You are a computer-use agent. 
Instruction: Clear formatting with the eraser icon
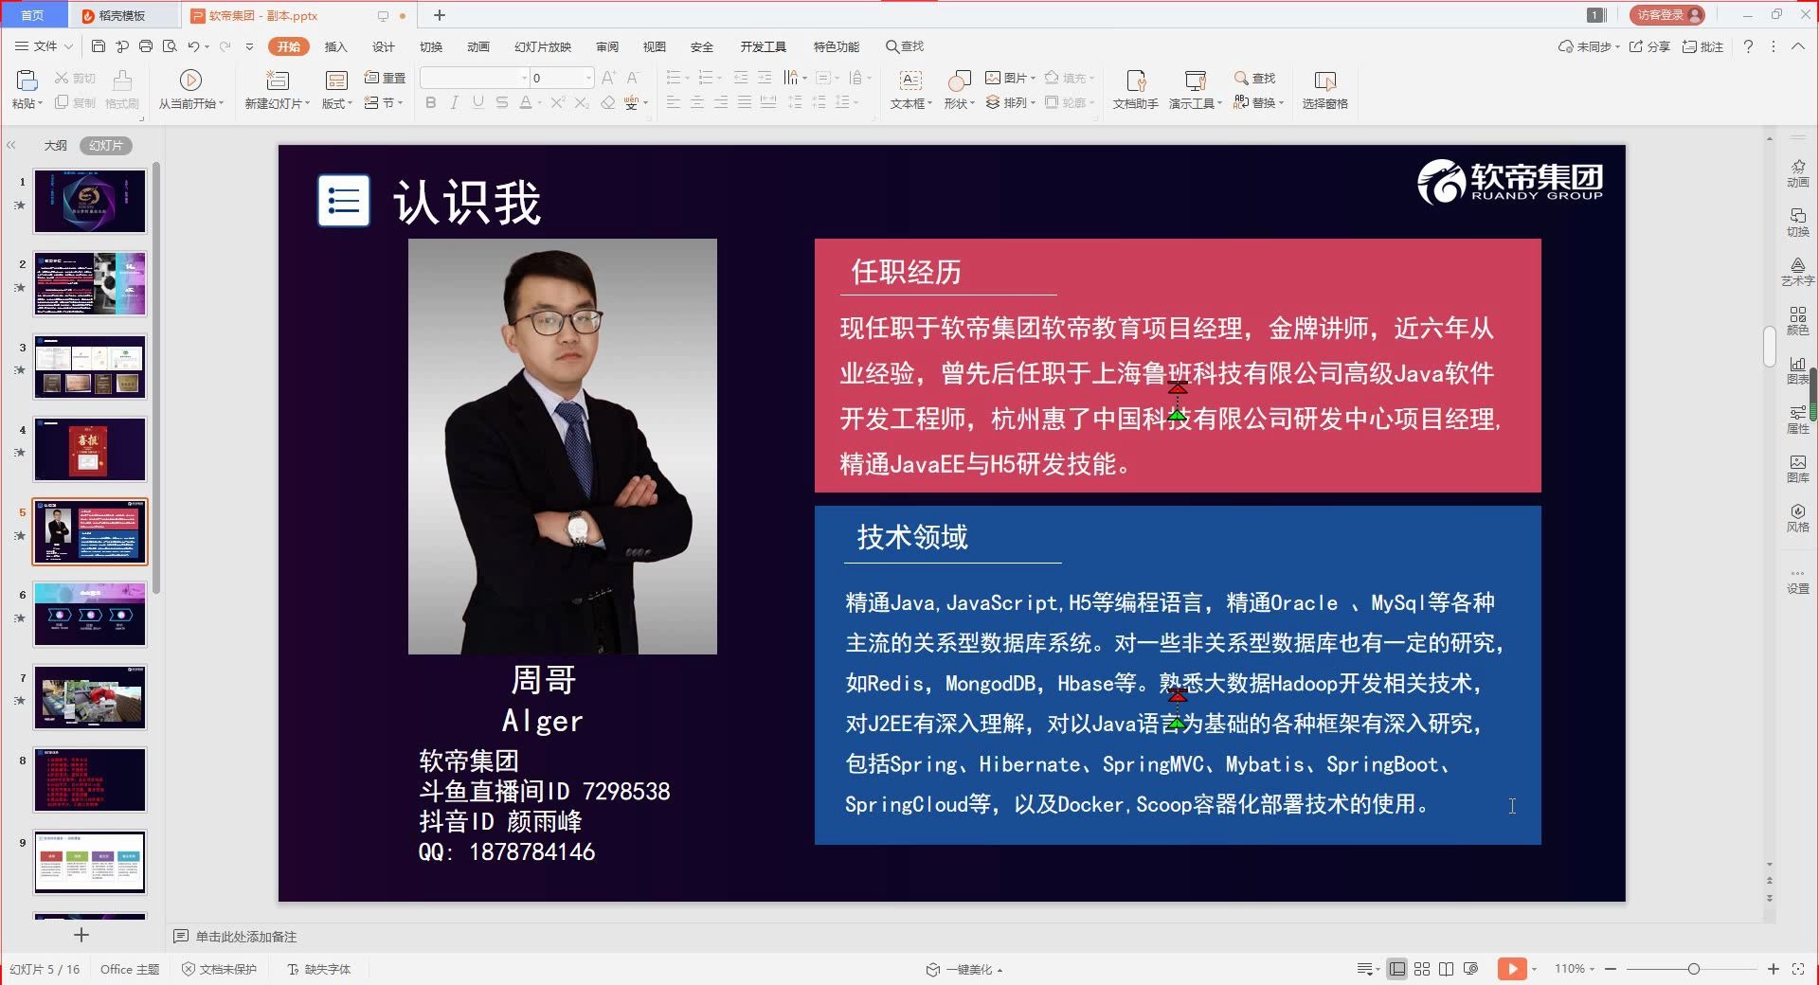(608, 102)
